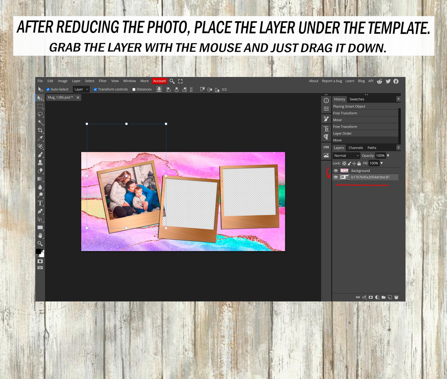Open the Image menu
Image resolution: width=447 pixels, height=379 pixels.
[x=62, y=81]
